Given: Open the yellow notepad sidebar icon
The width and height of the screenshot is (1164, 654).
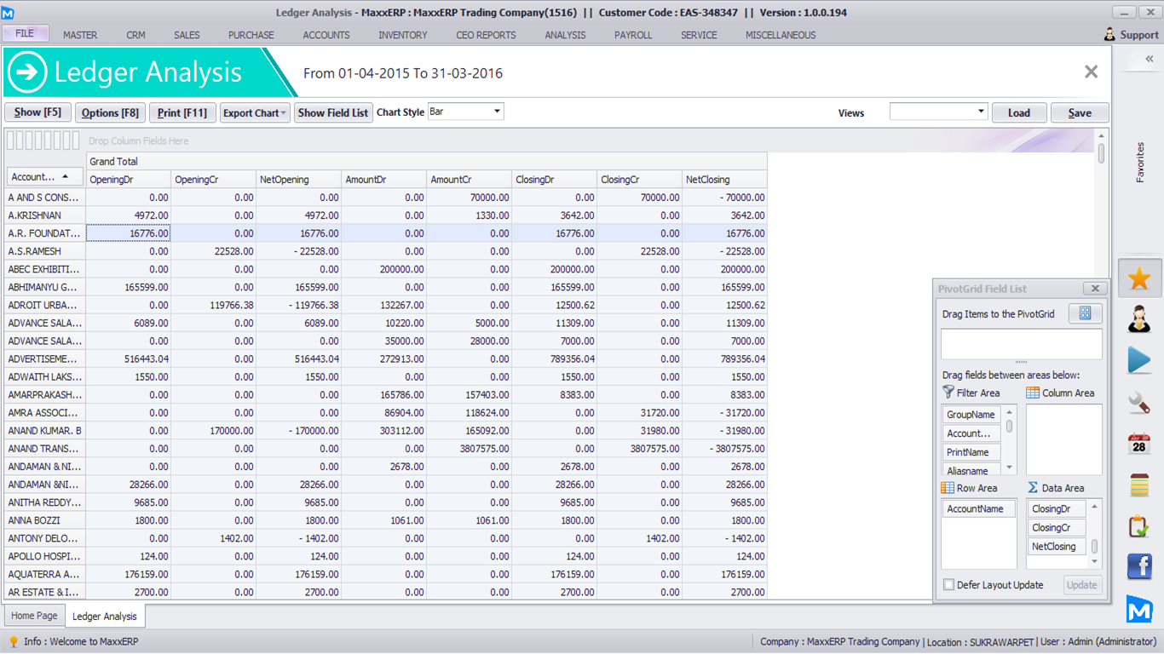Looking at the screenshot, I should 1139,485.
